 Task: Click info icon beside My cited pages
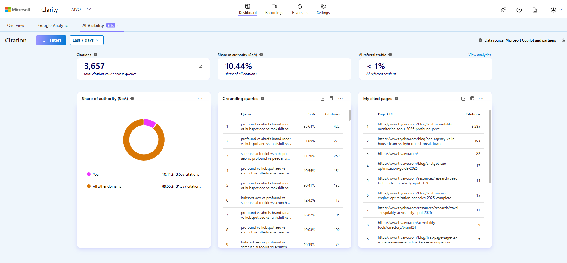(x=396, y=99)
